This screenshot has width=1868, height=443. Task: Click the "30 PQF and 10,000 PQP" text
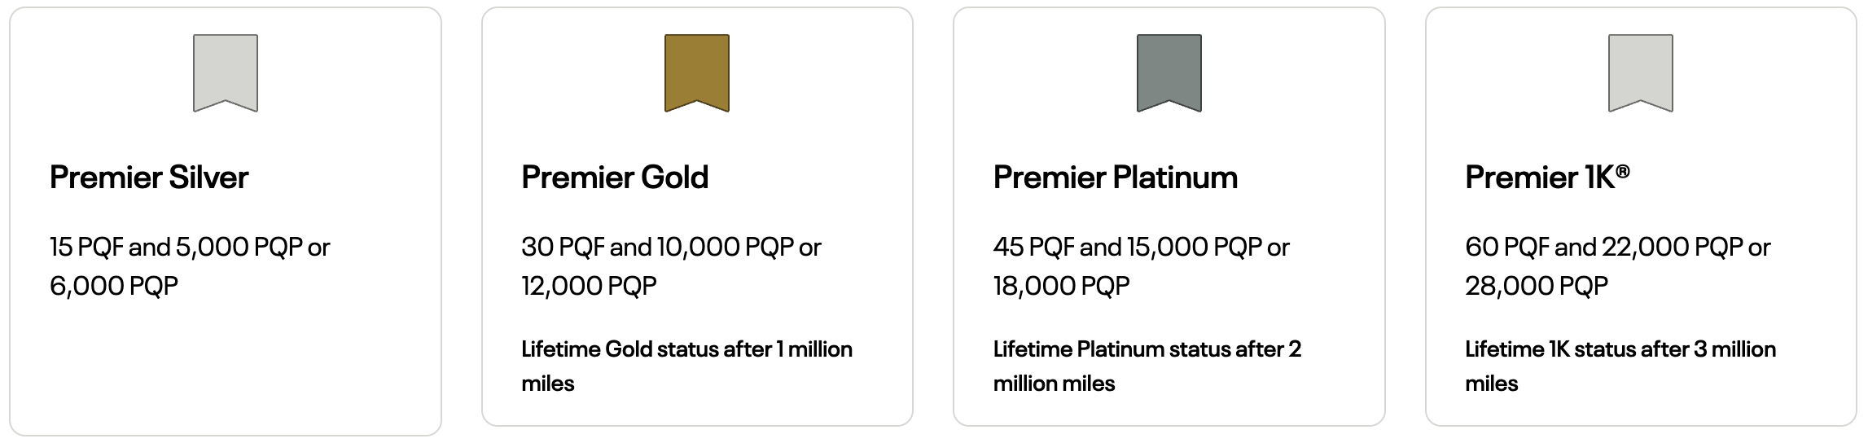click(x=657, y=247)
